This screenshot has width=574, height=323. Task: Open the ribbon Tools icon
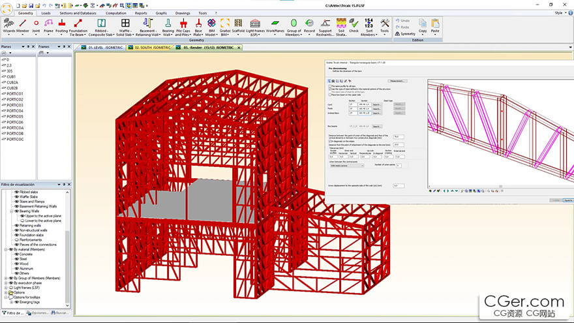click(384, 26)
